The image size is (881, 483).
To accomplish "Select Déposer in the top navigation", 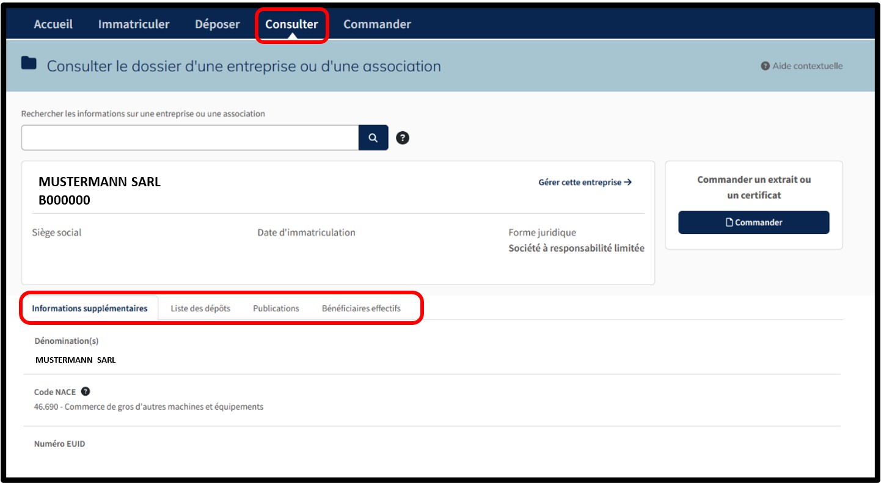I will 218,24.
